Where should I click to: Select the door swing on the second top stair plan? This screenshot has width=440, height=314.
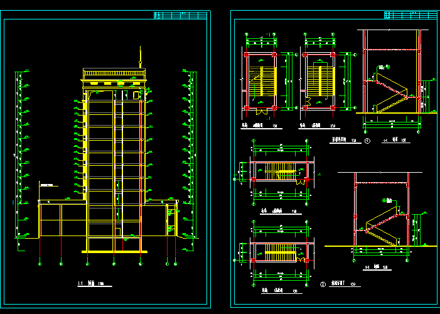click(x=308, y=102)
